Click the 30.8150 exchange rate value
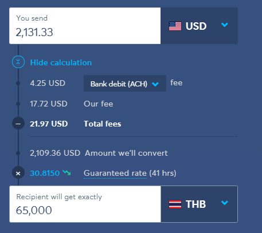This screenshot has width=262, height=233. point(45,173)
